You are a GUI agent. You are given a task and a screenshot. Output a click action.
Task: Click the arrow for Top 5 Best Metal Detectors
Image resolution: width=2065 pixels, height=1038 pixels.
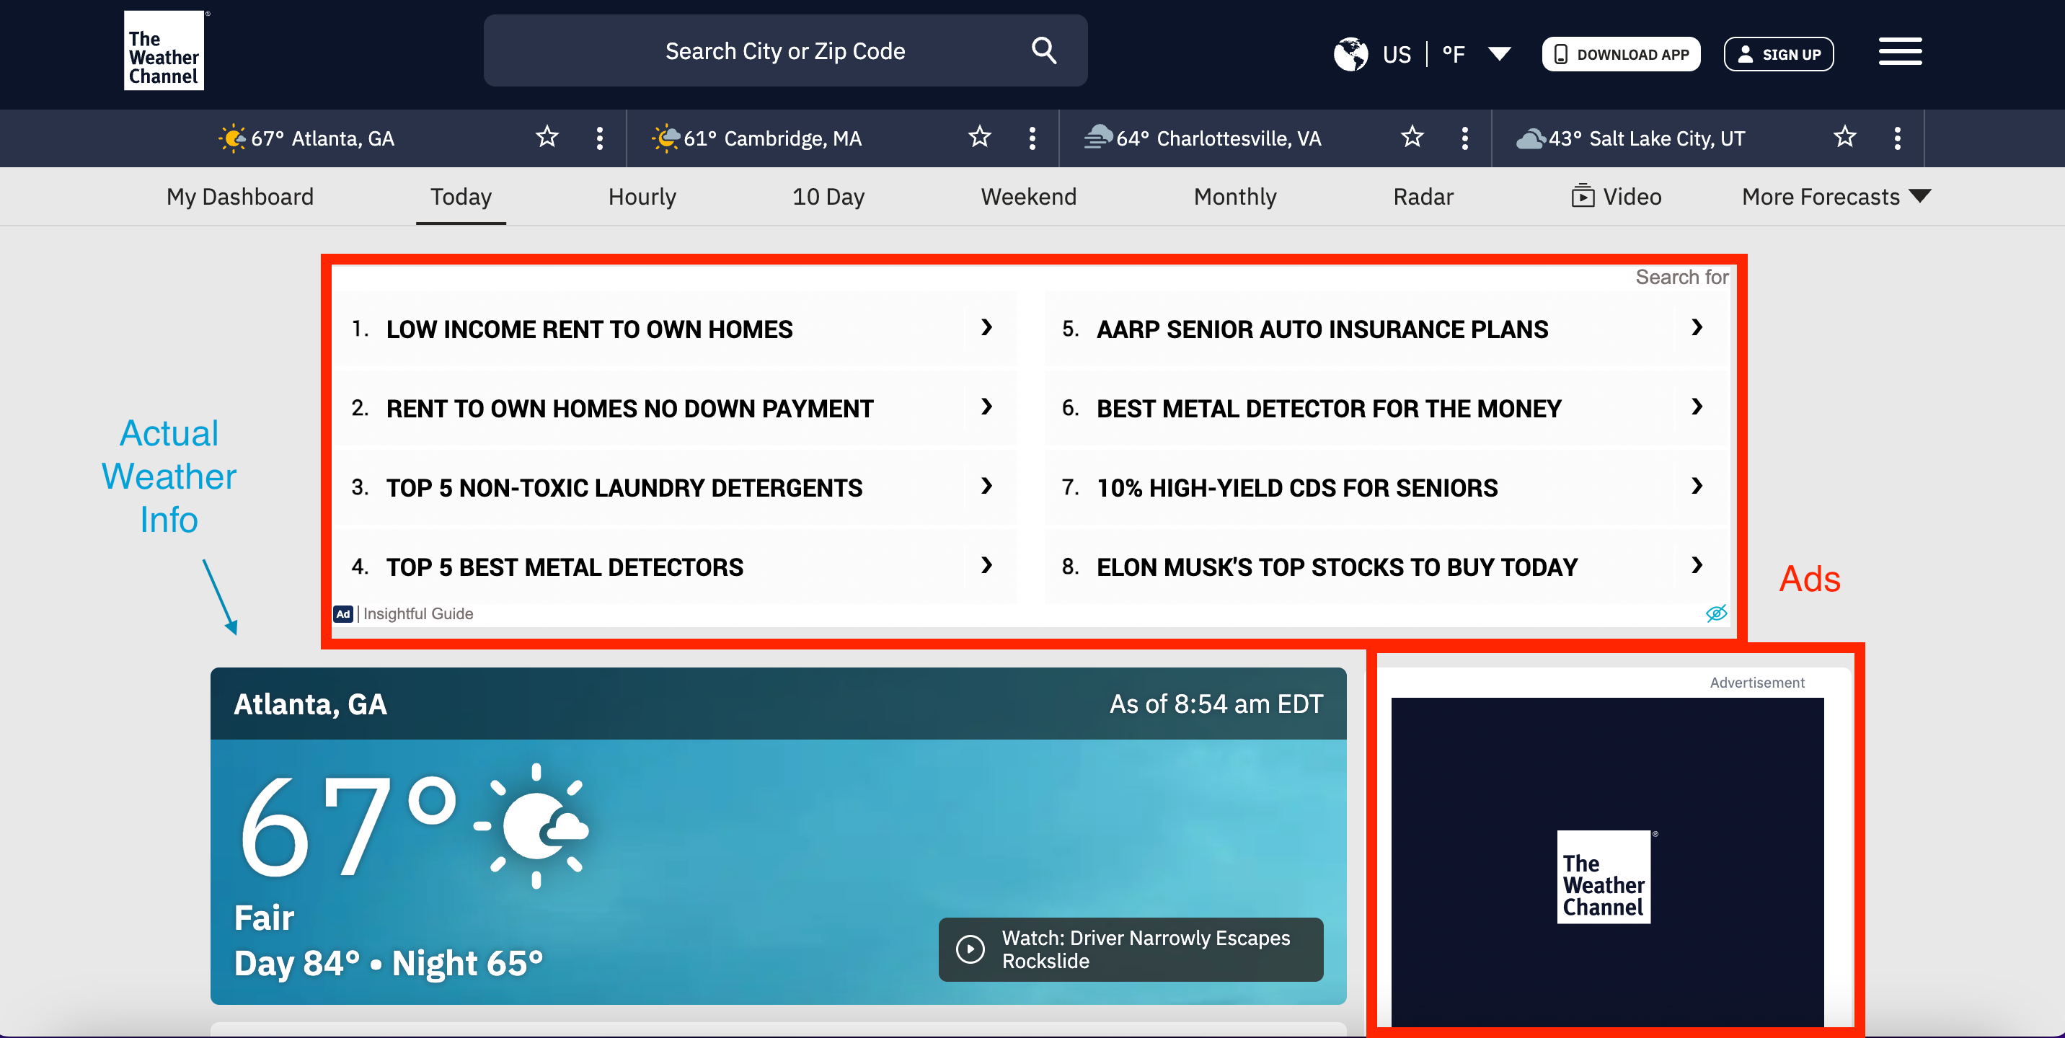(x=987, y=565)
